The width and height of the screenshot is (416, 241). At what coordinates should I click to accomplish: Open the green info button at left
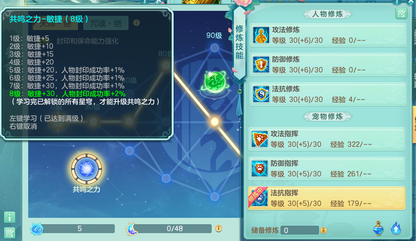(x=9, y=217)
